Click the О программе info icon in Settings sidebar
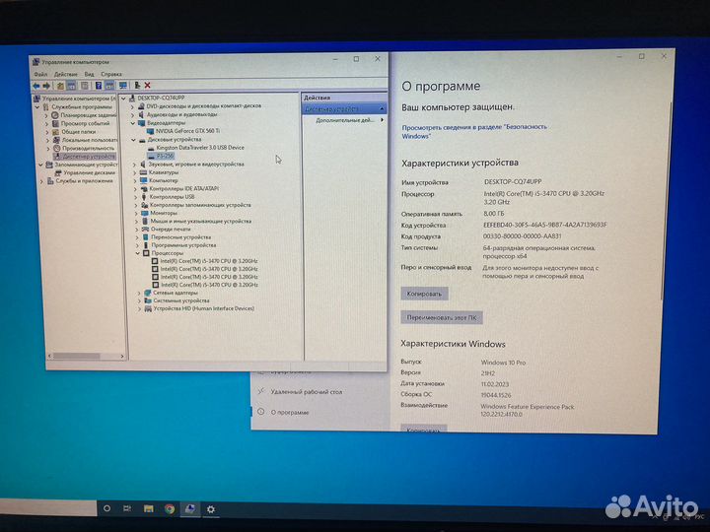Image resolution: width=710 pixels, height=532 pixels. (260, 412)
